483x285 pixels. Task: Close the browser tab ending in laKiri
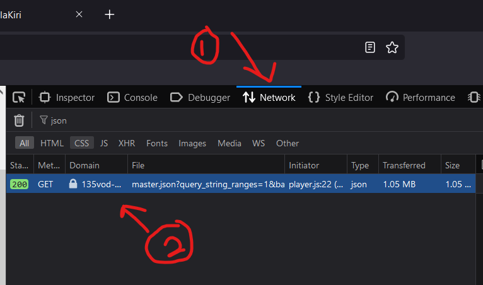pyautogui.click(x=79, y=14)
